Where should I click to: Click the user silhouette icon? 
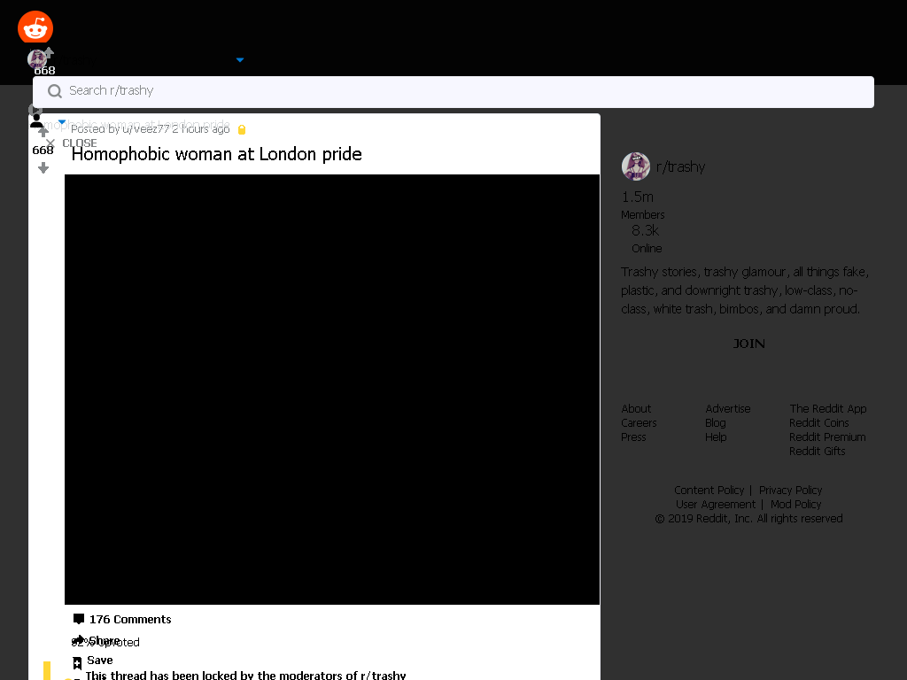tap(35, 120)
